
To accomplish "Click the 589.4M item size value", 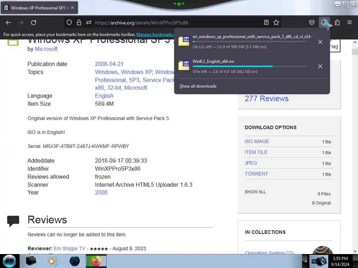I will point(104,104).
